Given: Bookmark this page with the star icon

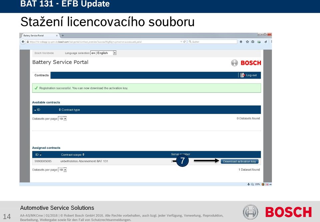Looking at the screenshot, I should coord(247,42).
